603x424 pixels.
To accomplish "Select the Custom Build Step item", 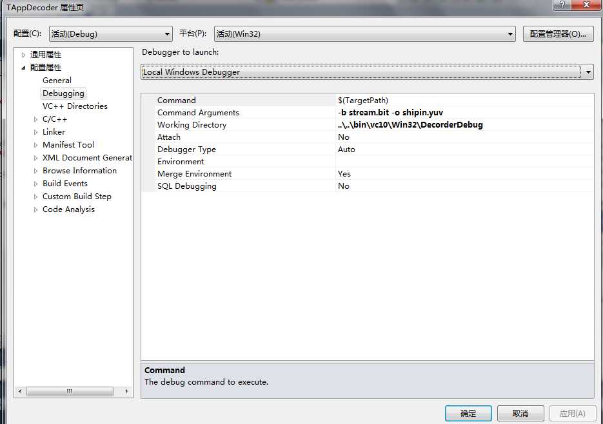I will point(77,197).
